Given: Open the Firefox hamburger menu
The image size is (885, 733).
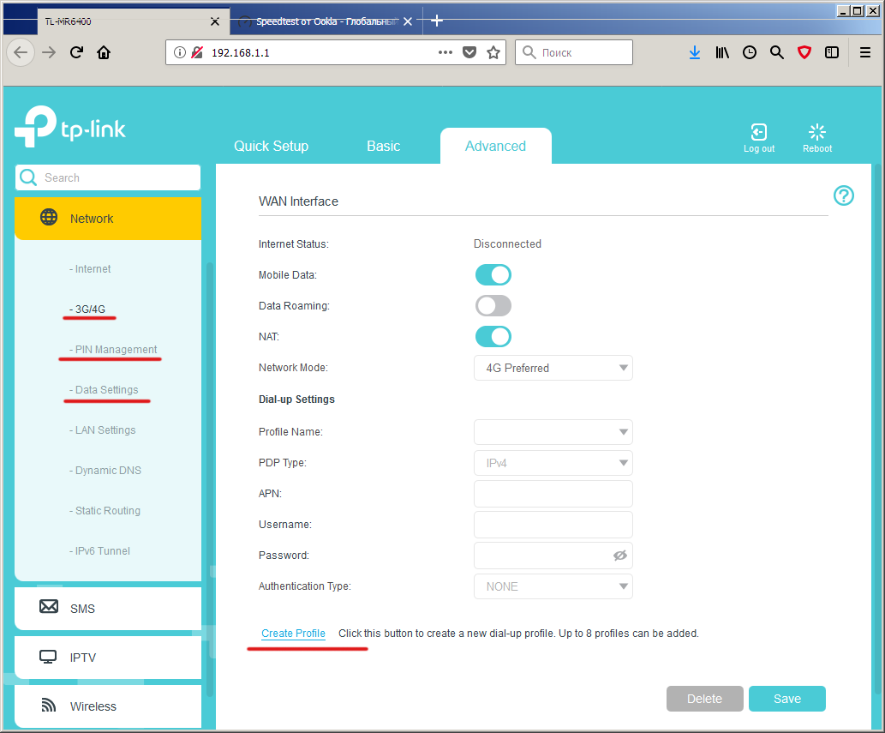Looking at the screenshot, I should point(864,52).
